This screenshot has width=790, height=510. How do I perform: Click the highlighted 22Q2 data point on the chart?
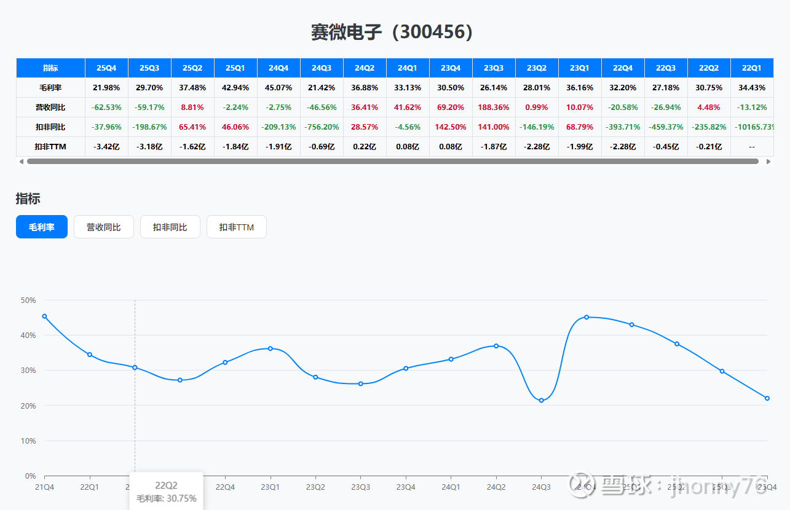135,367
